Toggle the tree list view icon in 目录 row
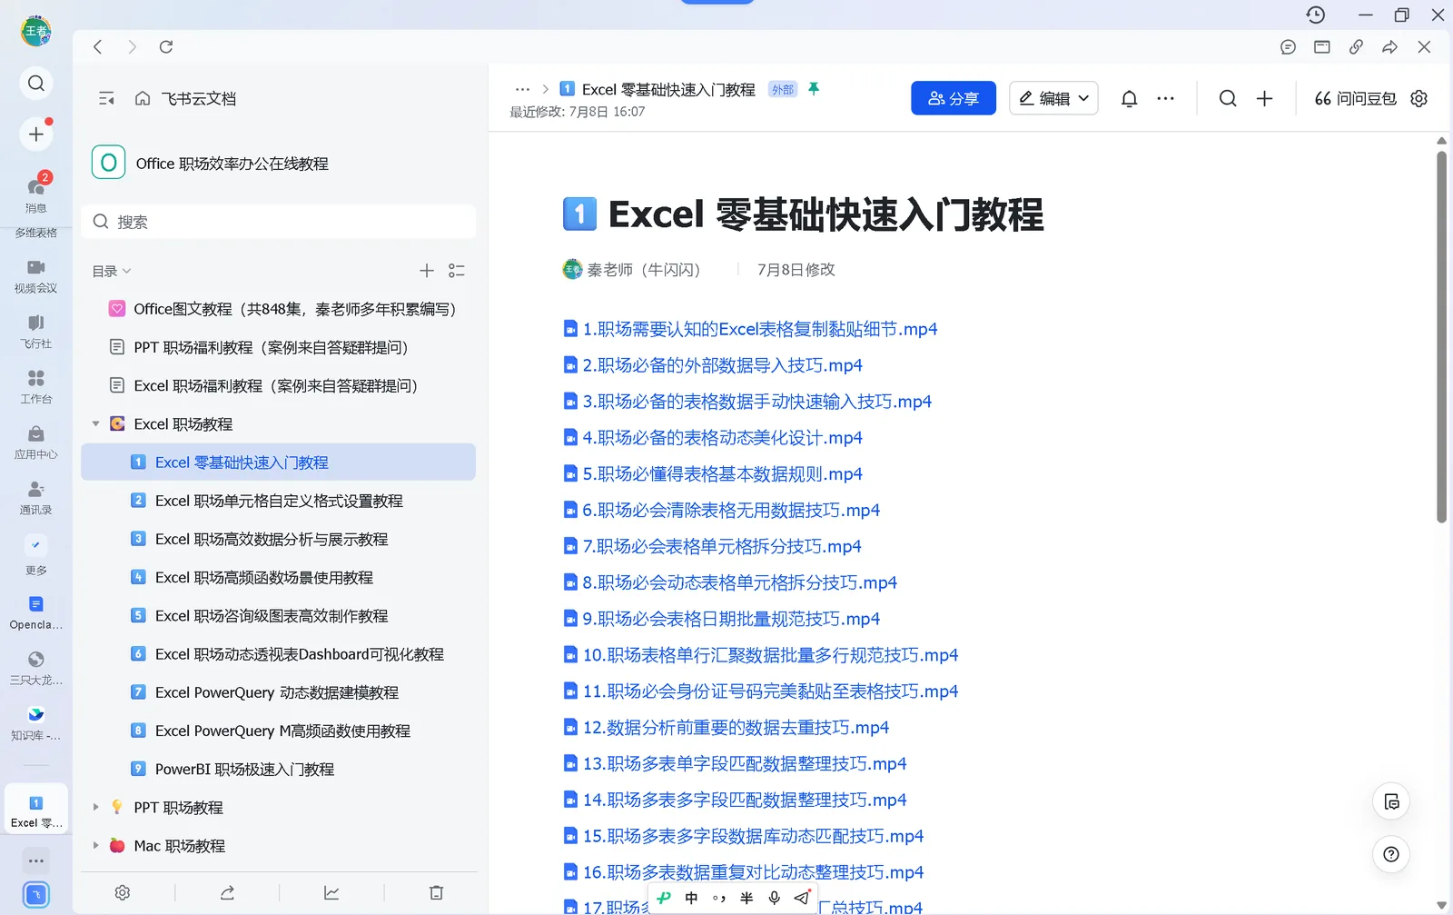Viewport: 1453px width, 915px height. coord(457,271)
